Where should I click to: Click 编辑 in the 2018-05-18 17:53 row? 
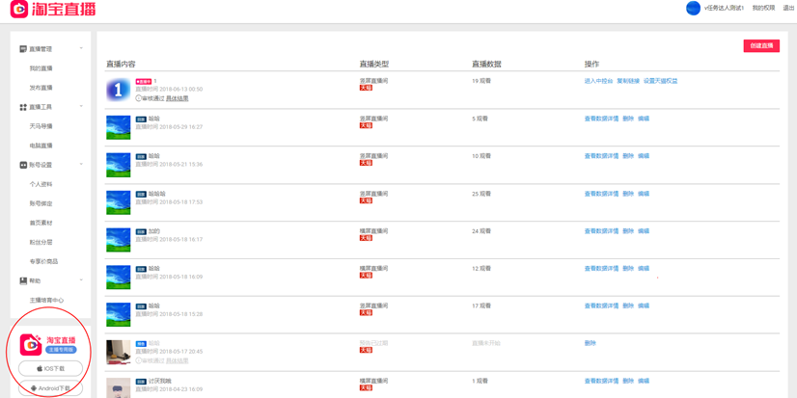tap(644, 194)
